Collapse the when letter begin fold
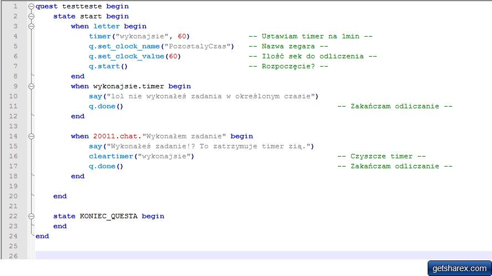Viewport: 492px width, 276px height. [31, 26]
